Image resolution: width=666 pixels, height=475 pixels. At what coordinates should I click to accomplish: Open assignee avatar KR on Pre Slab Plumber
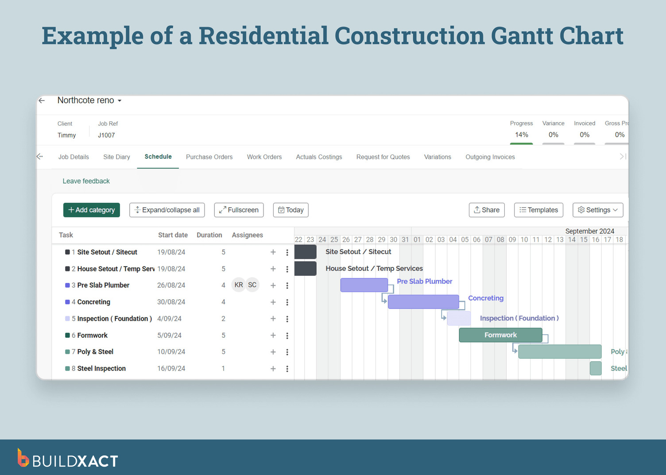click(x=239, y=285)
